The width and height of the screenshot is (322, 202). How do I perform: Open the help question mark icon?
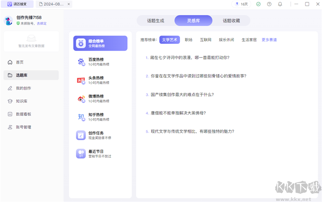point(269,4)
